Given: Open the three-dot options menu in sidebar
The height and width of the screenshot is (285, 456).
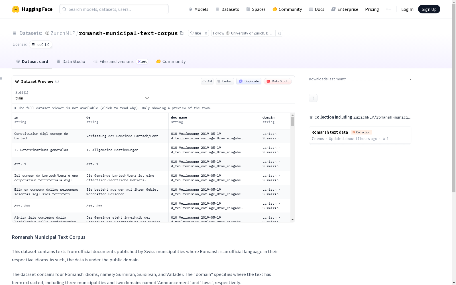Looking at the screenshot, I should point(313,98).
